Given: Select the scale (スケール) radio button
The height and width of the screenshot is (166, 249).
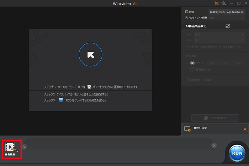Looking at the screenshot, I should tap(192, 63).
